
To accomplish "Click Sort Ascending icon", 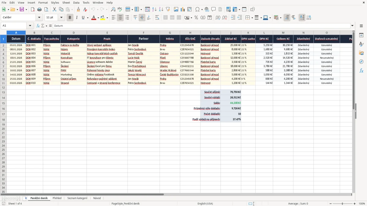I will click(154, 9).
